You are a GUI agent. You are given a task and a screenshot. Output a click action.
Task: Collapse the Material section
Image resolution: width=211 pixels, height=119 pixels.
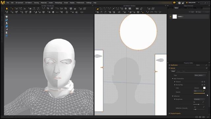coord(169,68)
